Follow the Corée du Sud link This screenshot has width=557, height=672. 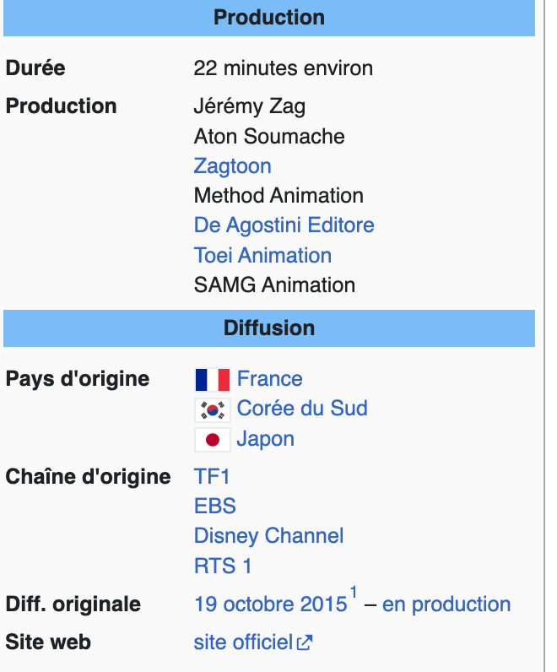click(302, 408)
